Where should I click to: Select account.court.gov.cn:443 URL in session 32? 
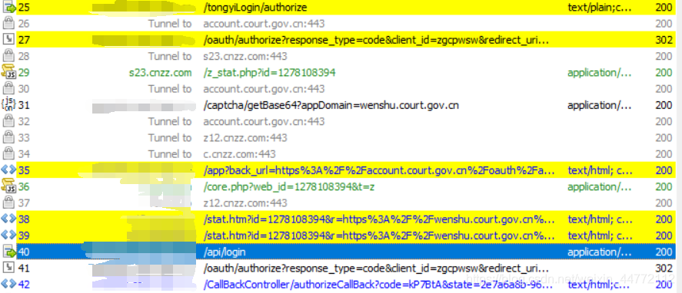point(264,121)
